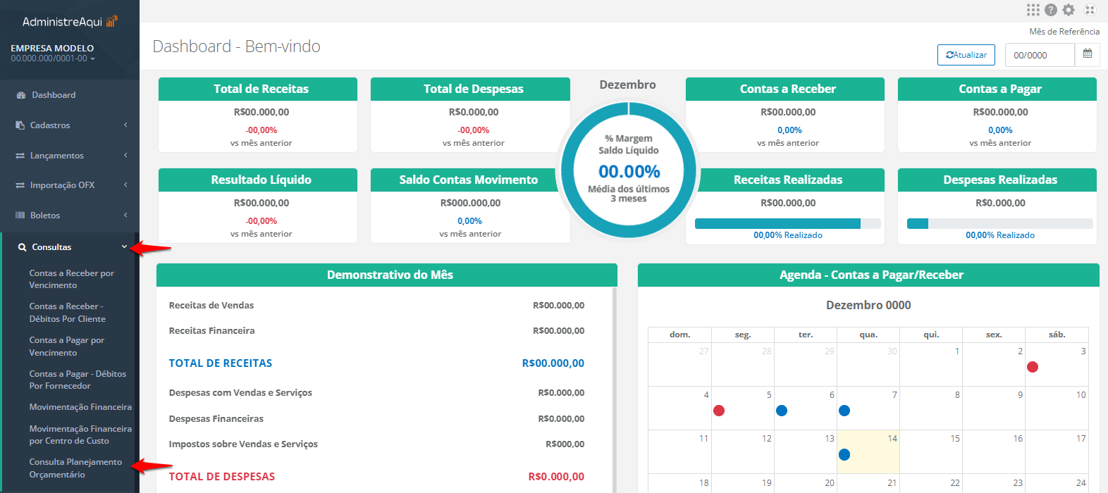
Task: Expand the Lançamentos menu chevron
Action: [x=125, y=156]
